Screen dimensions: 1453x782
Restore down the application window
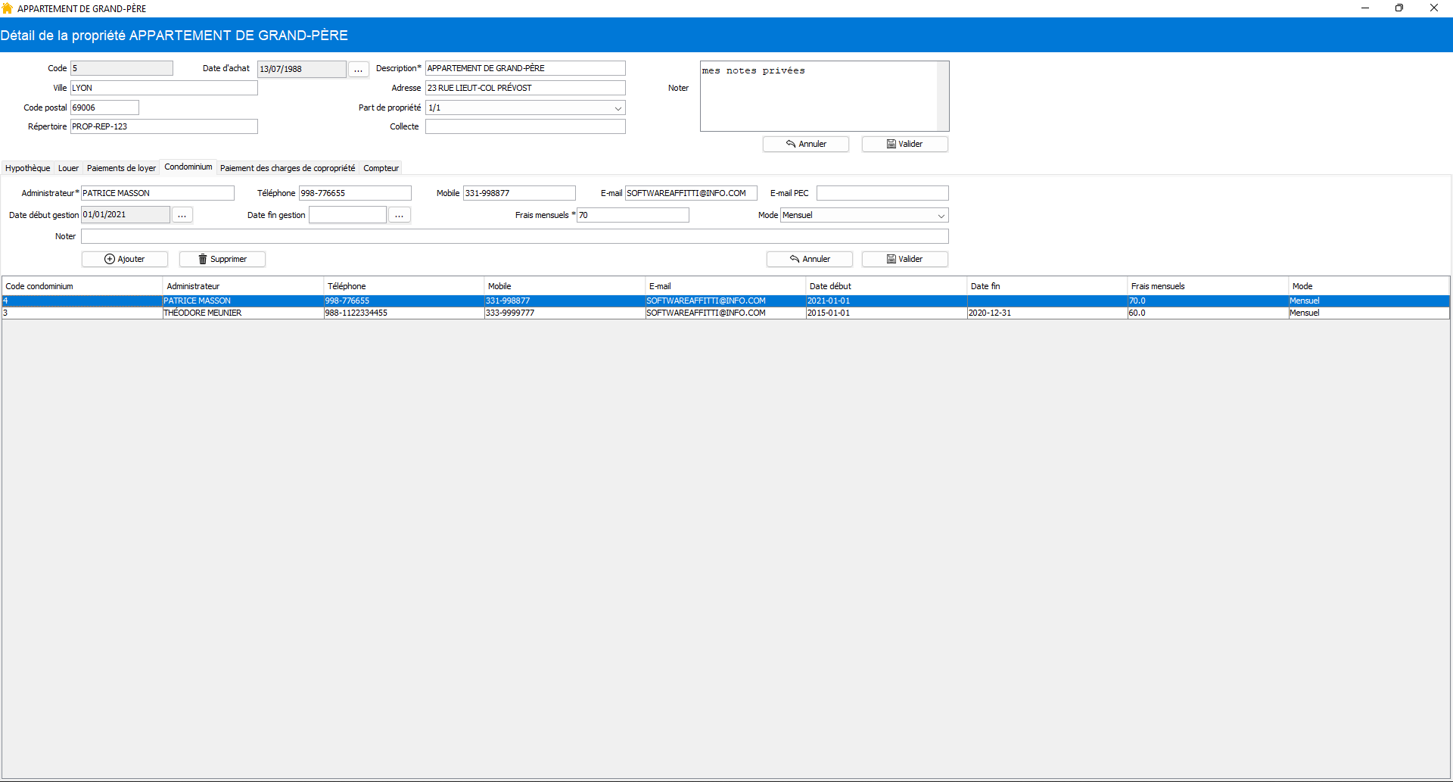coord(1399,8)
